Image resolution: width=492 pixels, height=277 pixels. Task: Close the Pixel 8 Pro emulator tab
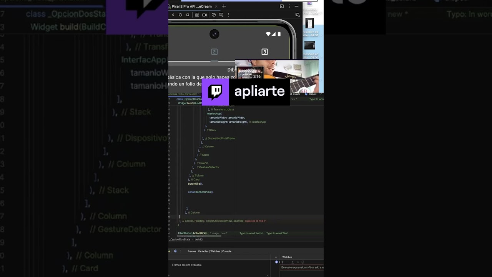(x=216, y=6)
